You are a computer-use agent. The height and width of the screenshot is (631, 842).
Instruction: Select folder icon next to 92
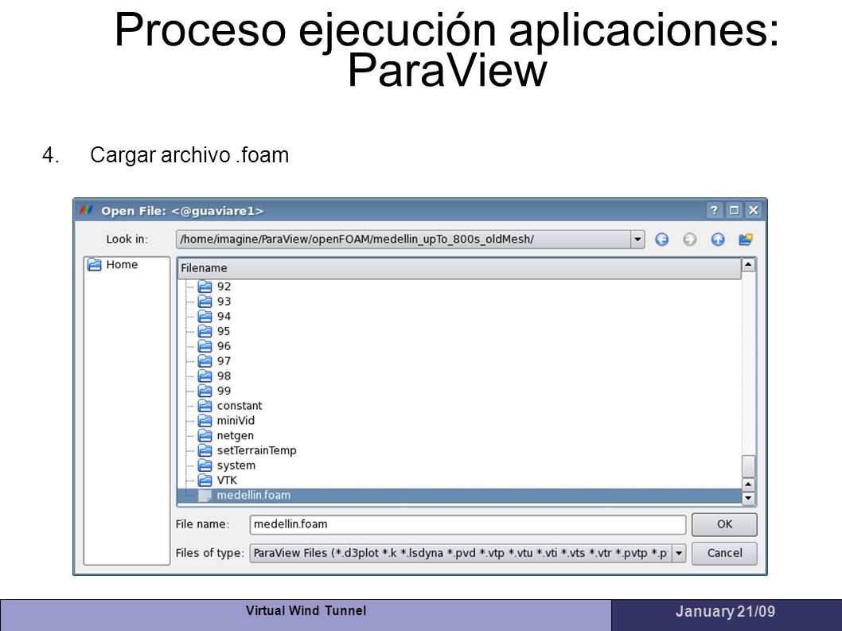coord(205,286)
